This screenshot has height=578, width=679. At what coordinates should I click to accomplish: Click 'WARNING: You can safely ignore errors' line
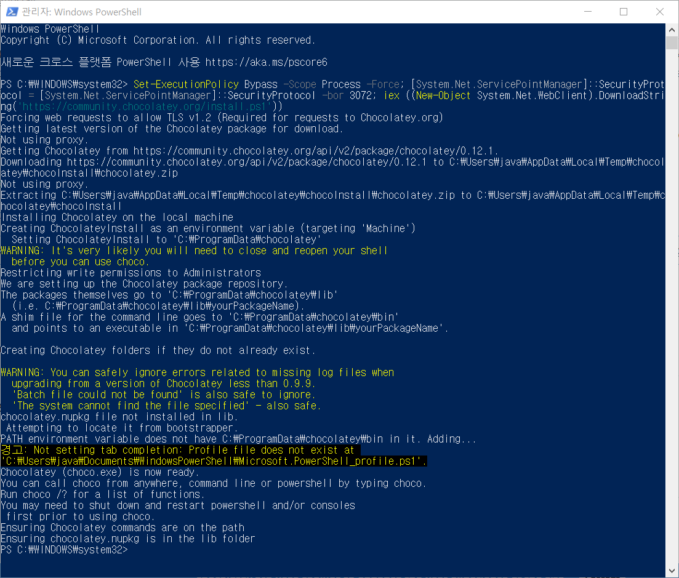point(197,372)
